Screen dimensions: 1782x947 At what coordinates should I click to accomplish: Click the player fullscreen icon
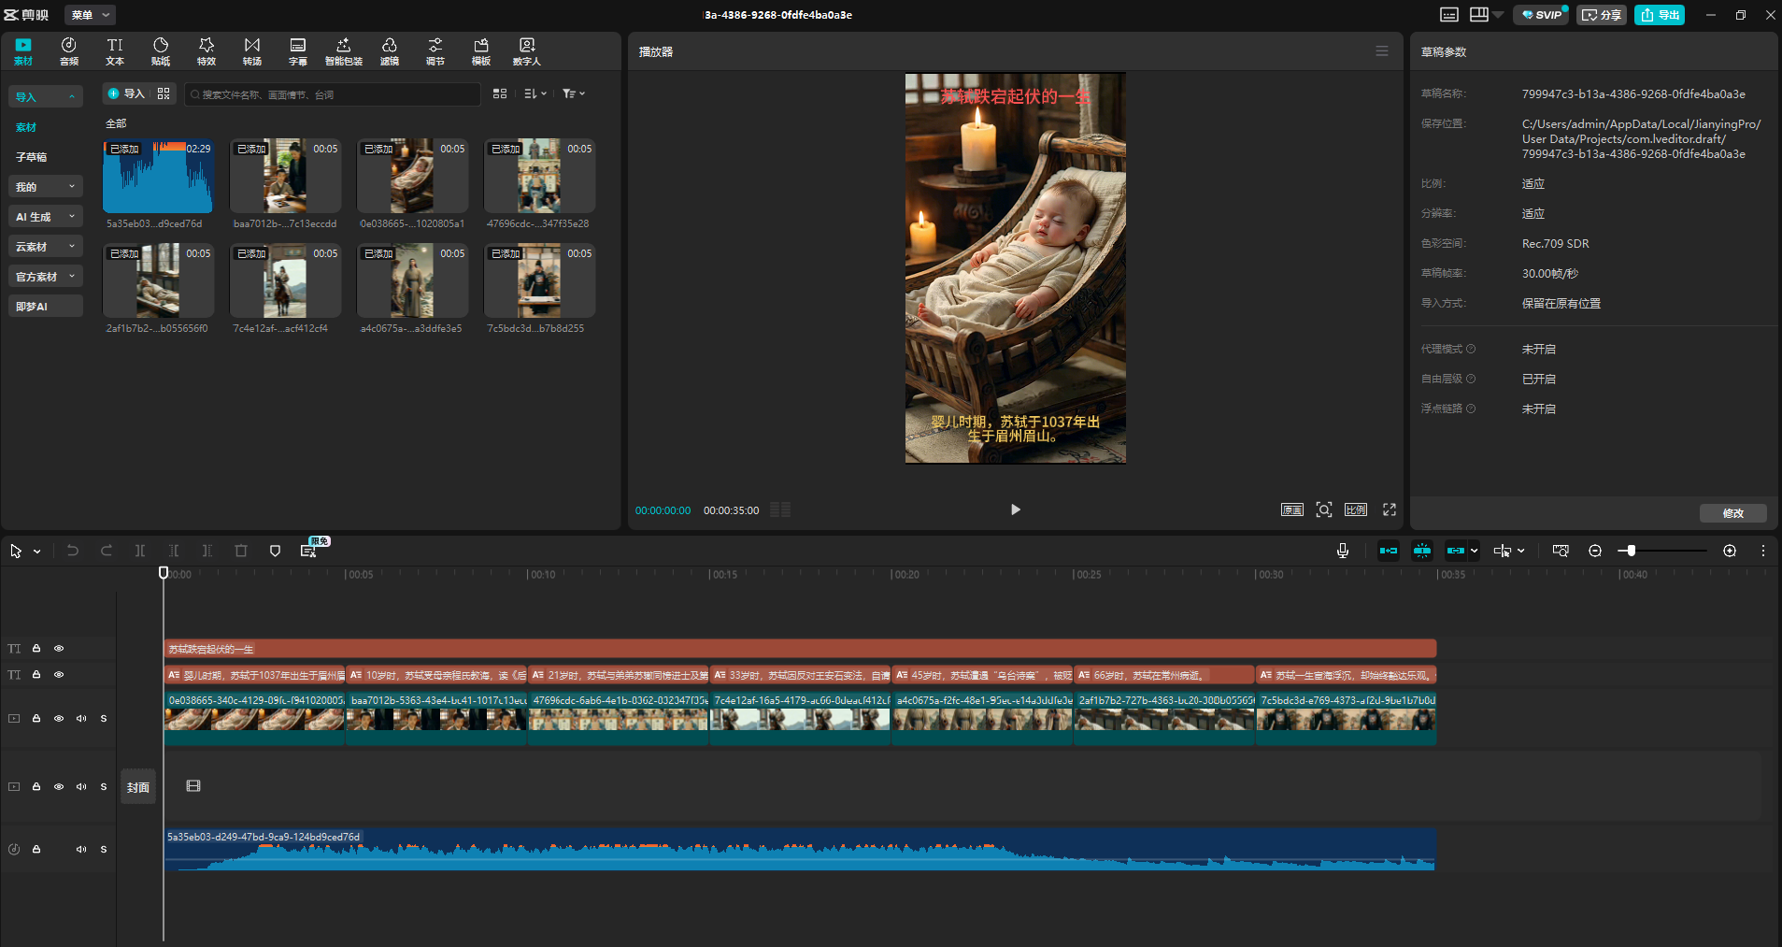tap(1390, 509)
